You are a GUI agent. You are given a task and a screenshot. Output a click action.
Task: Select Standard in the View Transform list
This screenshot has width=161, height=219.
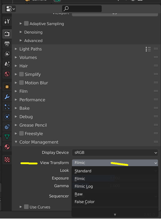pyautogui.click(x=83, y=171)
